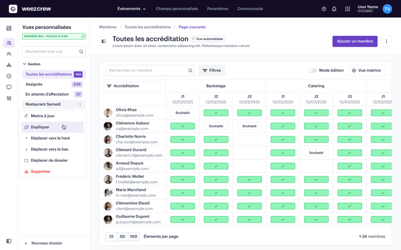The width and height of the screenshot is (401, 250).
Task: Create a Nouveau dossier
Action: pos(44,243)
